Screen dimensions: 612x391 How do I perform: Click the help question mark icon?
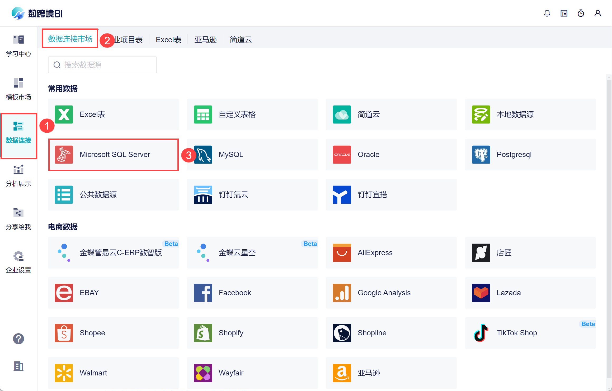point(18,339)
